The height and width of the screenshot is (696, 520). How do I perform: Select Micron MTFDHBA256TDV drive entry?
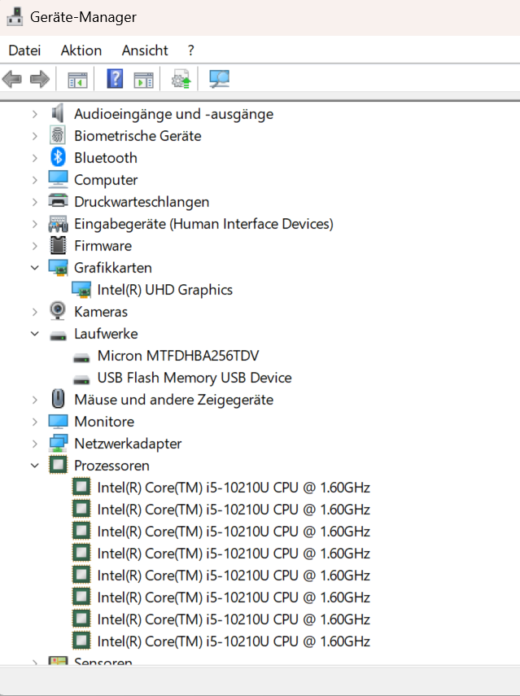(178, 356)
